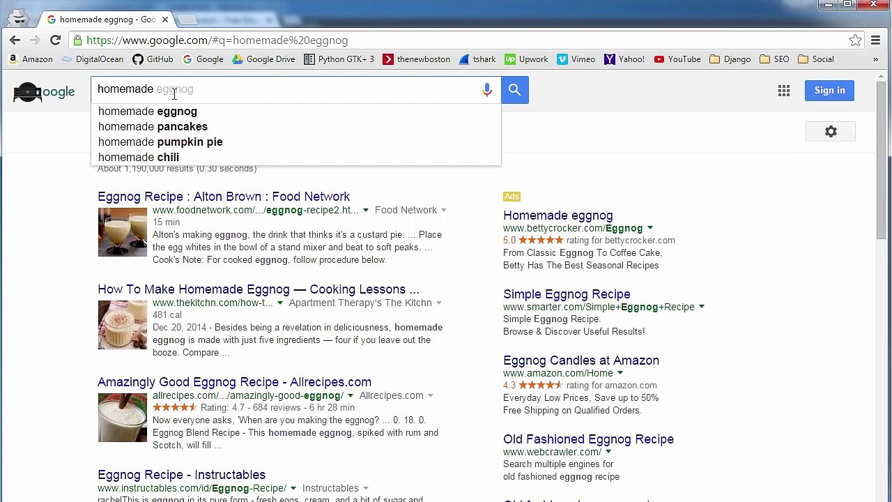892x502 pixels.
Task: Open the SEO bookmarks folder
Action: [774, 59]
